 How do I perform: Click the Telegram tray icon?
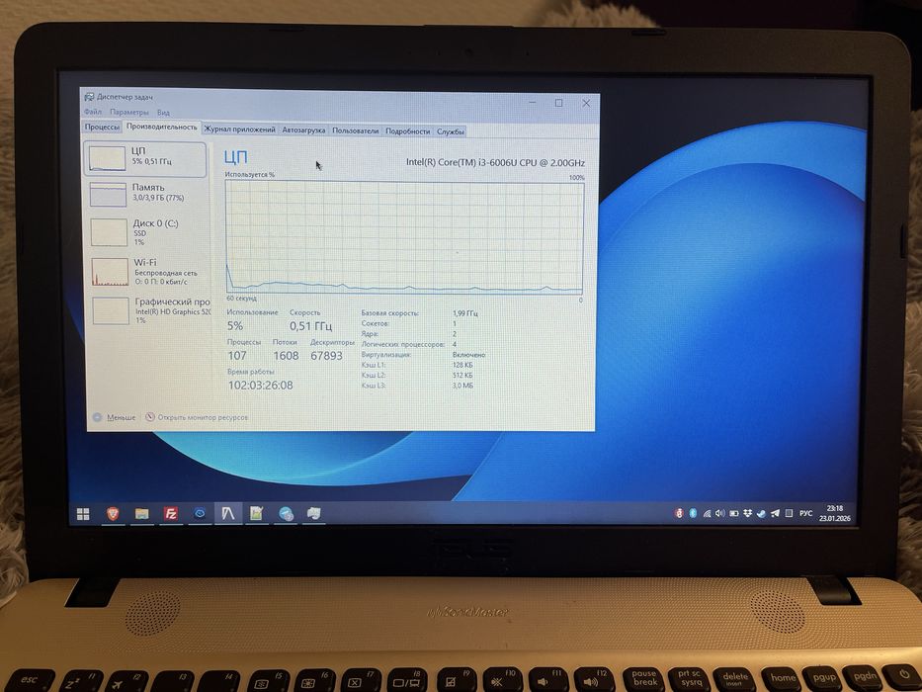(775, 514)
